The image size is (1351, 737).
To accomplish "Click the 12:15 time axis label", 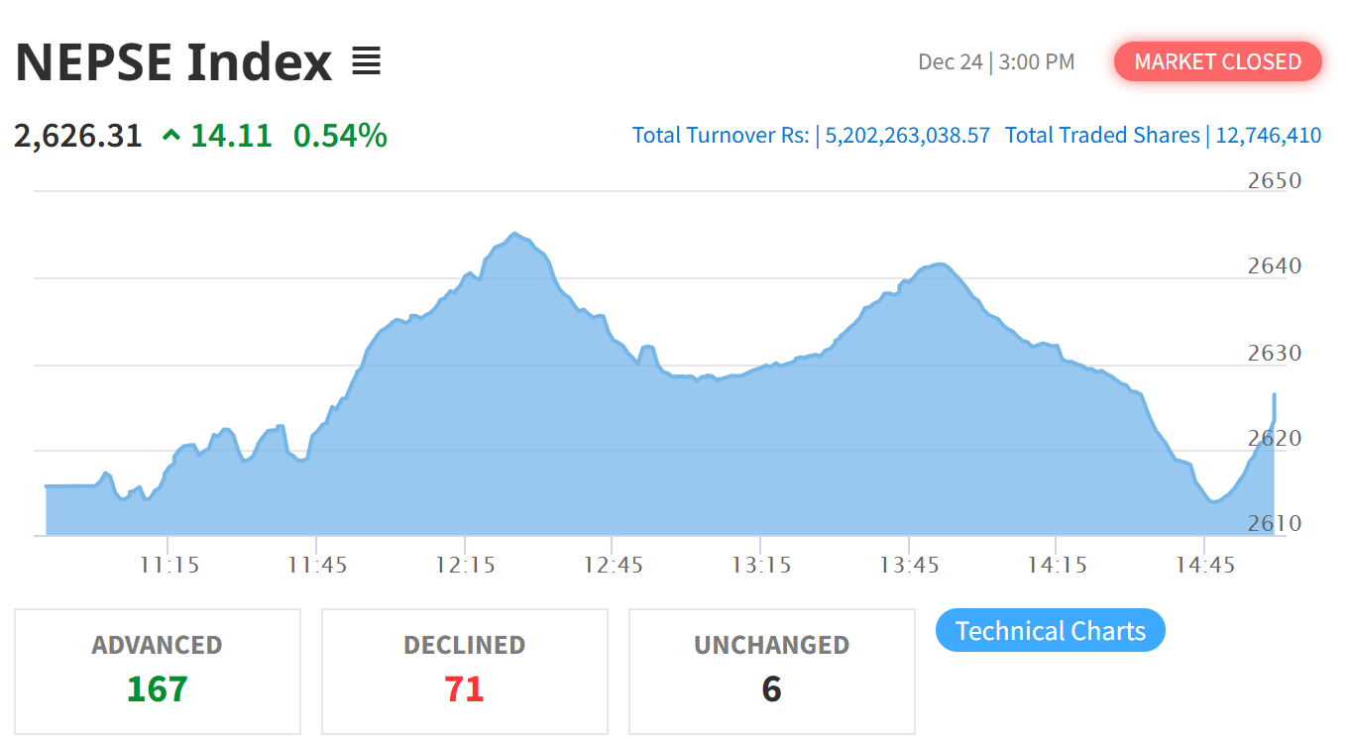I will click(x=465, y=566).
